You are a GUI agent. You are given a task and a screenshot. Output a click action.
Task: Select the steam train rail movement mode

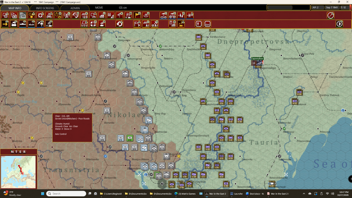tap(14, 24)
